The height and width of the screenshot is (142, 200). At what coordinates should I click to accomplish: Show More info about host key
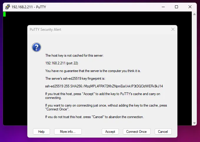click(68, 131)
